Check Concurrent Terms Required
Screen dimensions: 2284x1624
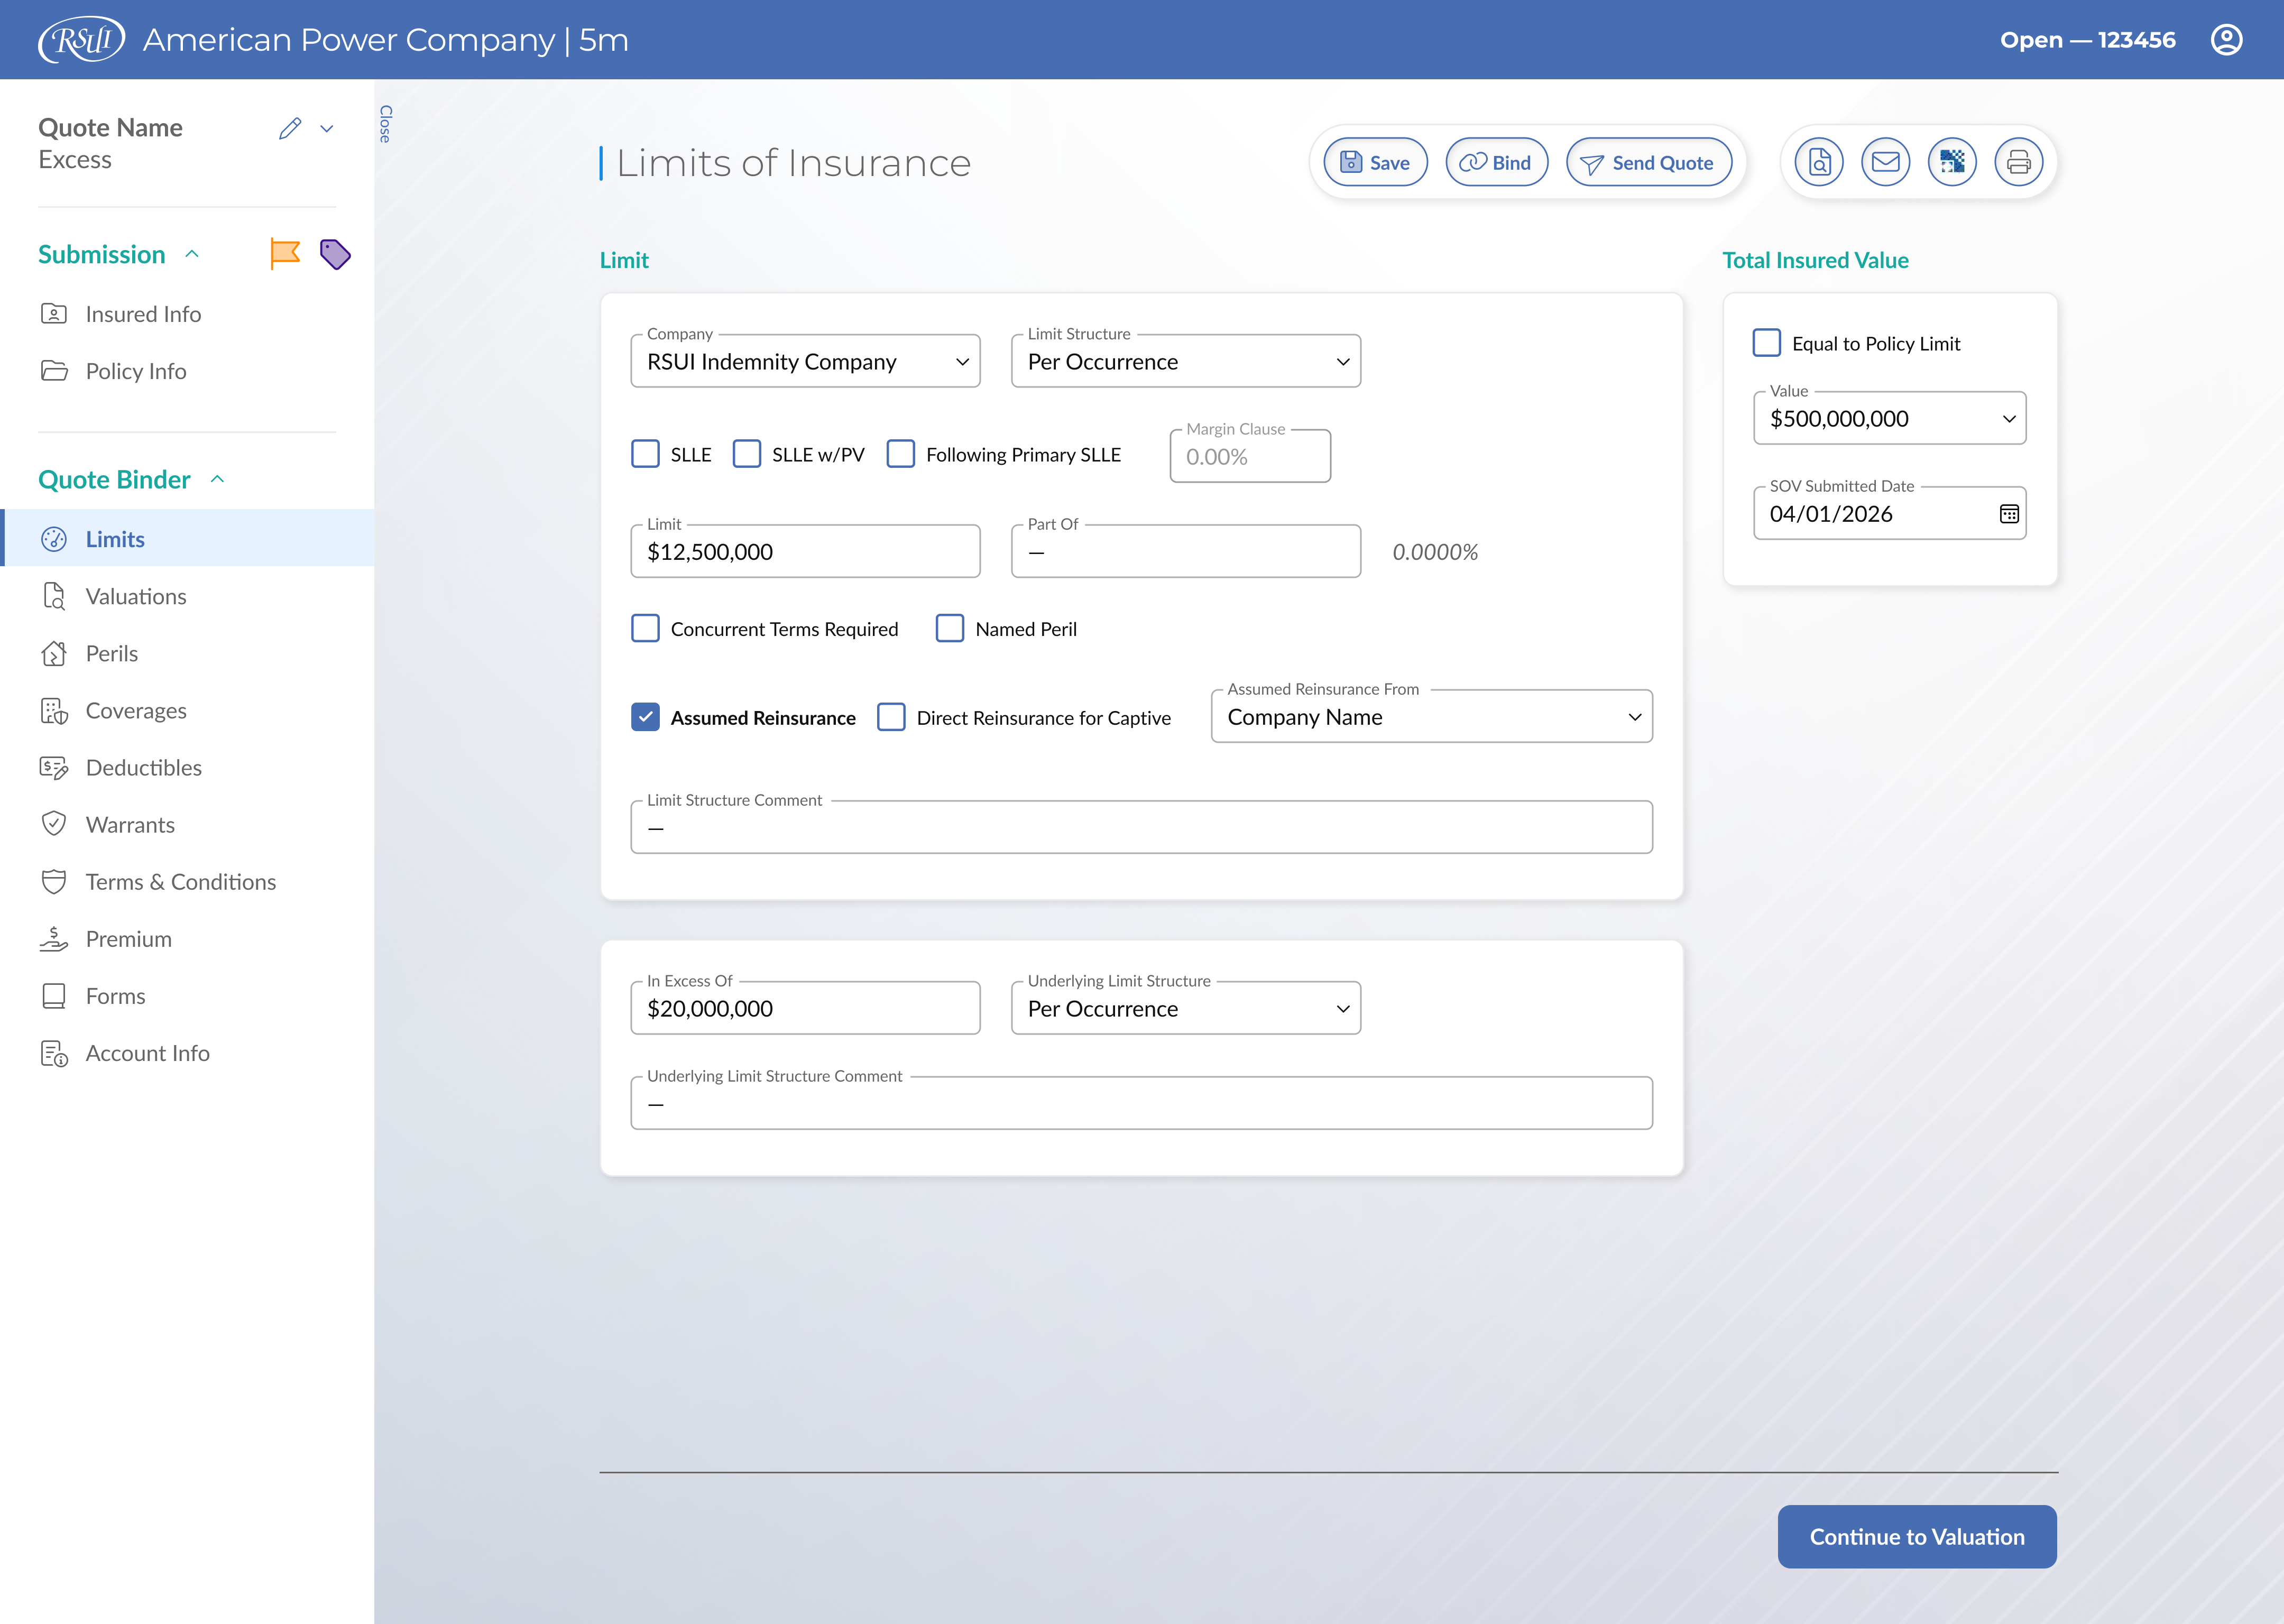tap(646, 628)
